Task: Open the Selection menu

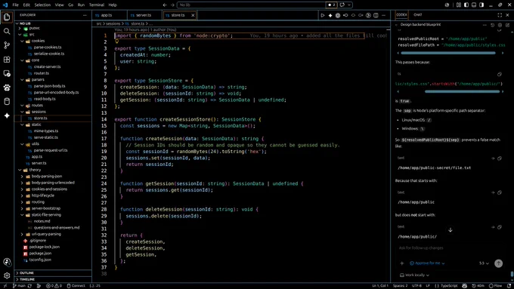Action: pyautogui.click(x=42, y=5)
